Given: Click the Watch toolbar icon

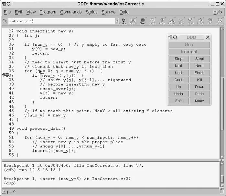Looking at the screenshot, I should 152,21.
